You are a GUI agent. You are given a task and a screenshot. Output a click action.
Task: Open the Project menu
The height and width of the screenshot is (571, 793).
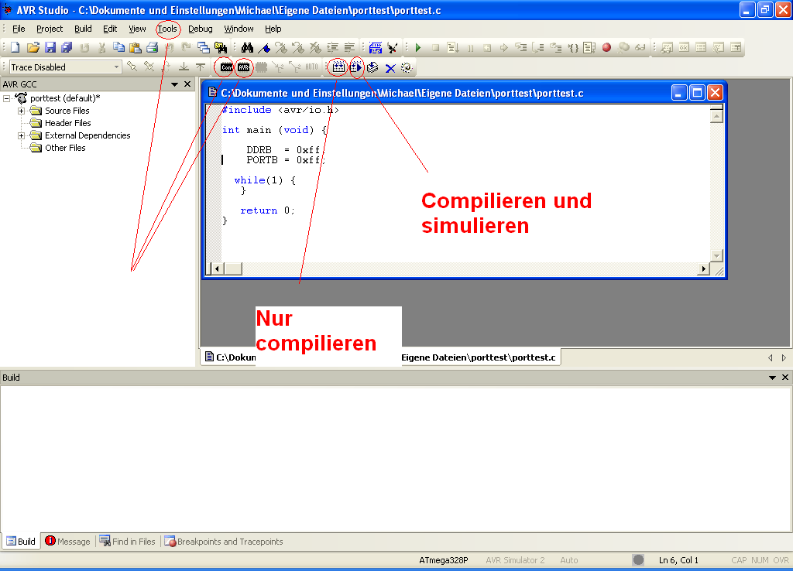tap(50, 29)
